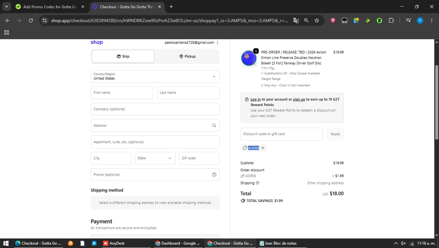This screenshot has height=248, width=439.
Task: Reload the checkout page
Action: coord(31,20)
